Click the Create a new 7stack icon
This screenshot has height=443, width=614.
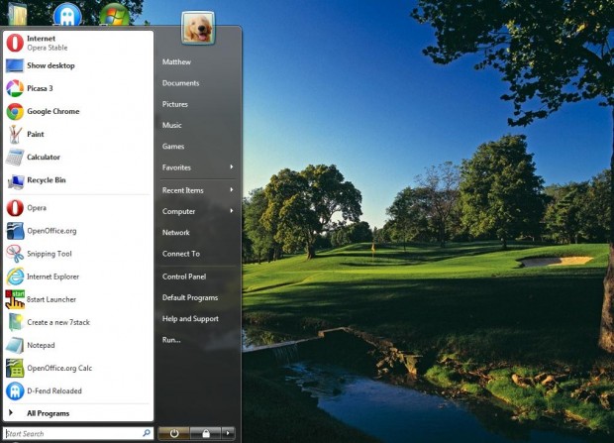[x=16, y=322]
